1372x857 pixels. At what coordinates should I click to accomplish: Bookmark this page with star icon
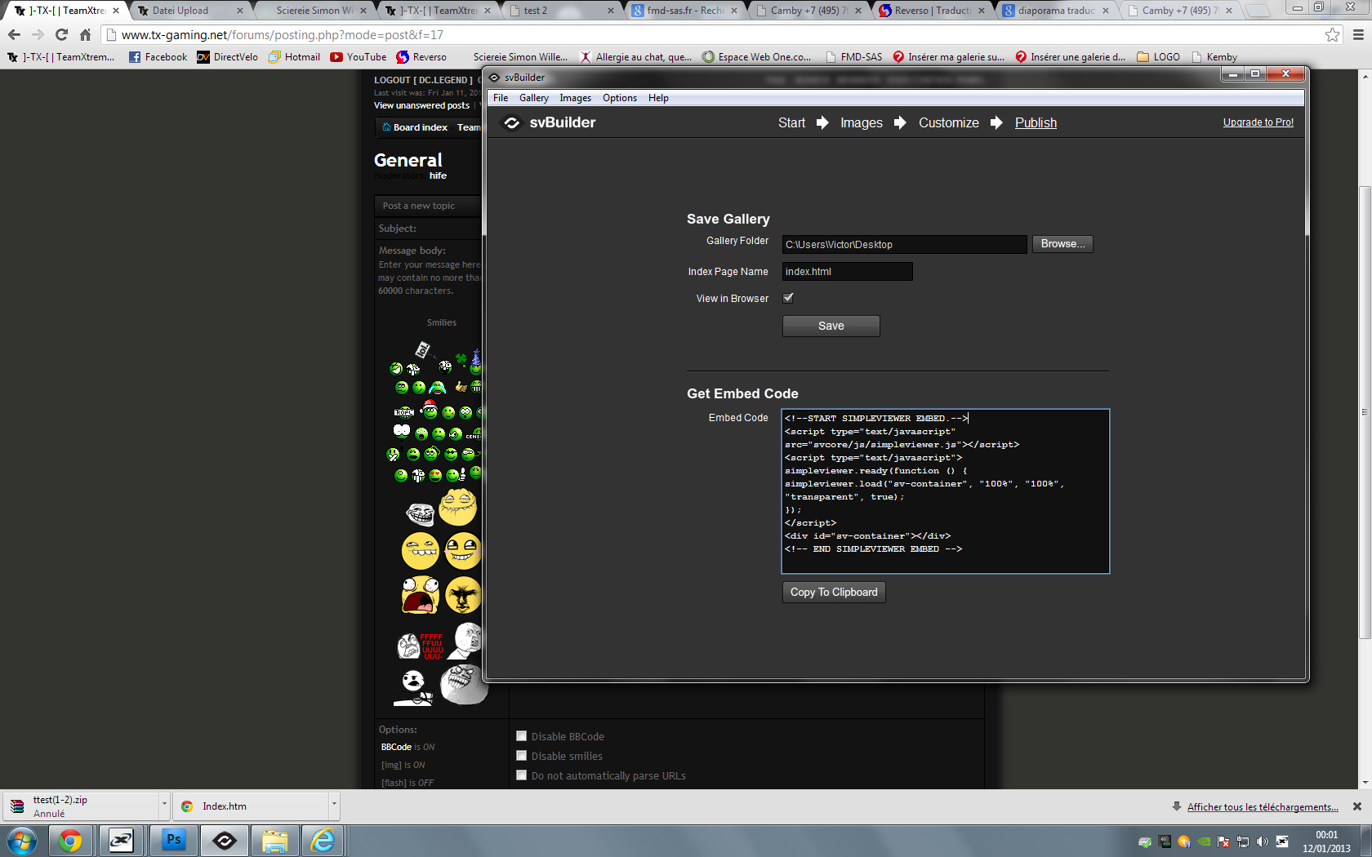pyautogui.click(x=1332, y=34)
